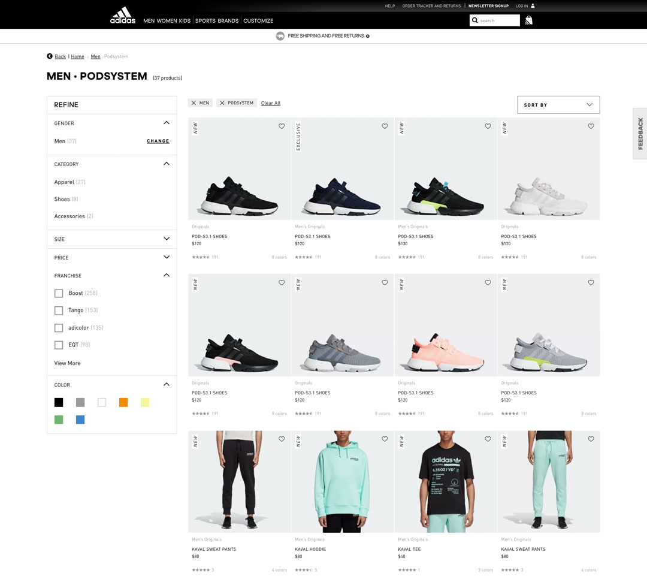Select the orange color swatch filter

click(123, 402)
